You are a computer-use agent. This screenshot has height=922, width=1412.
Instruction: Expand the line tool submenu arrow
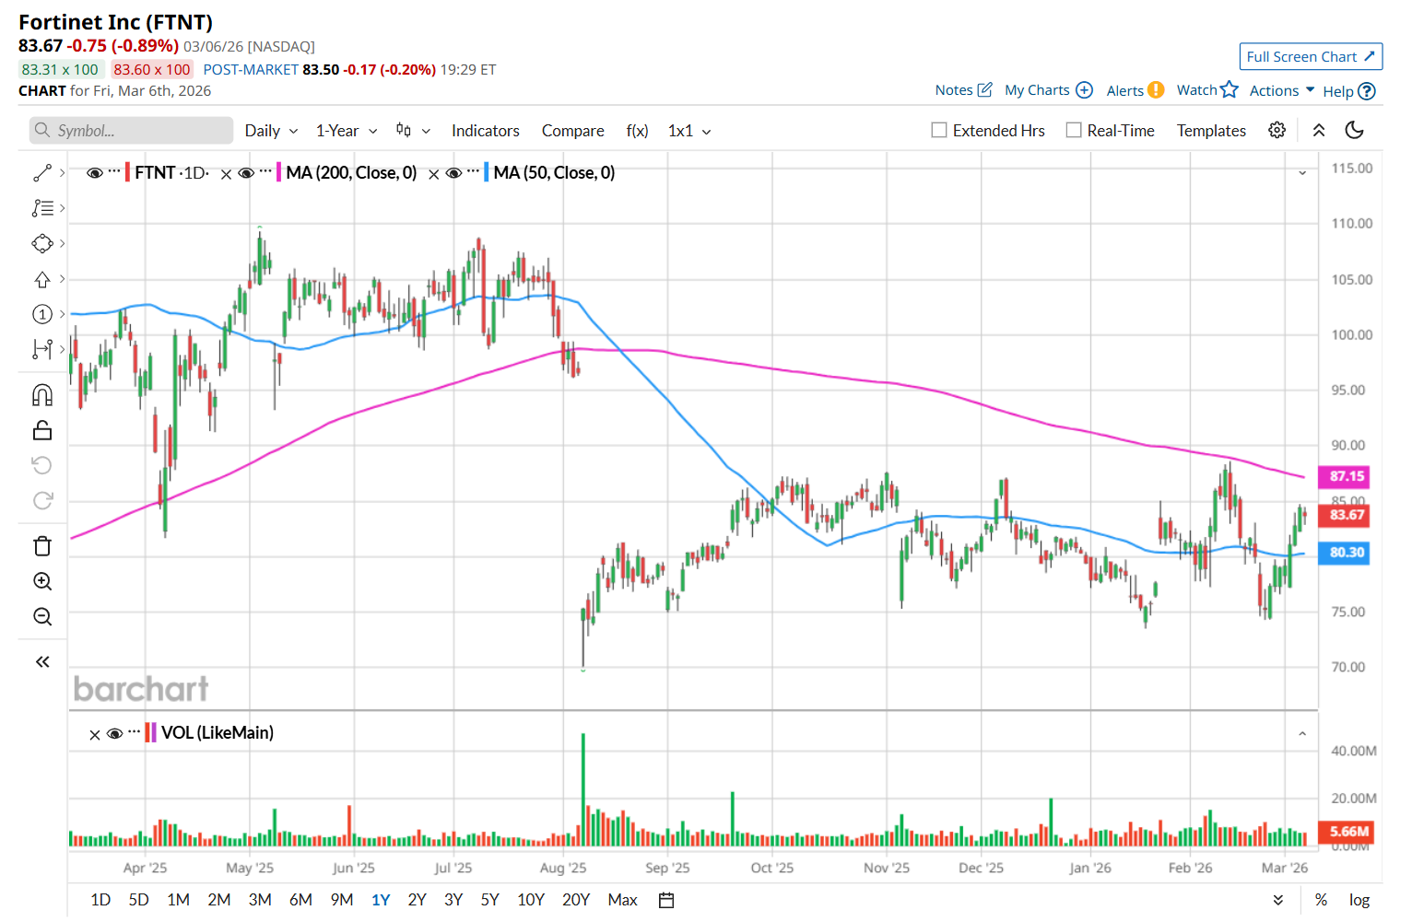62,173
